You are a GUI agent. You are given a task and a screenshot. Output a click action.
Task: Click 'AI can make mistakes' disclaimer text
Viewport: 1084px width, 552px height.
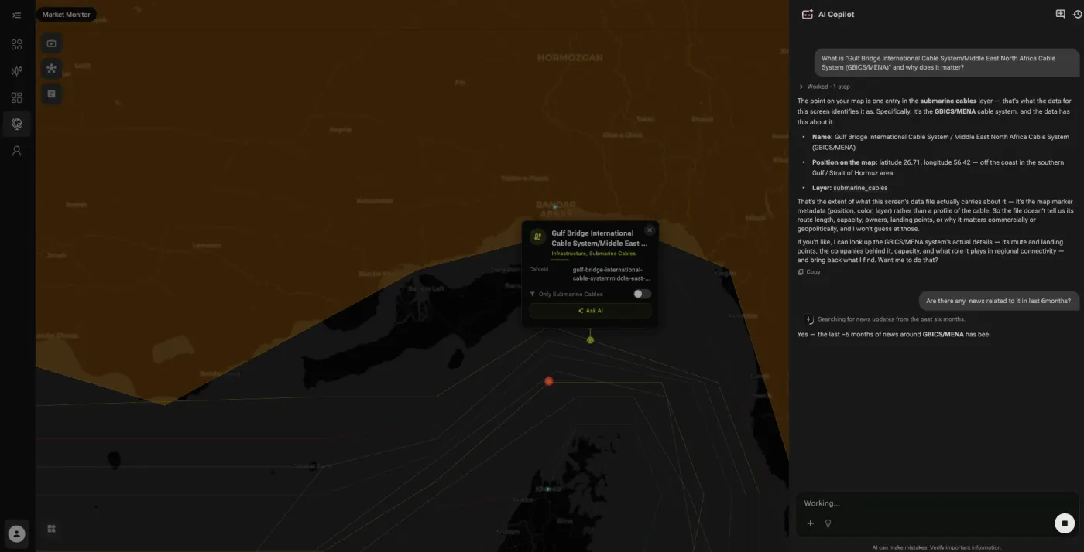coord(937,547)
